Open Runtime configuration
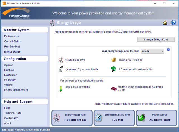Screen dimensions: 179x132 [x=9, y=70]
